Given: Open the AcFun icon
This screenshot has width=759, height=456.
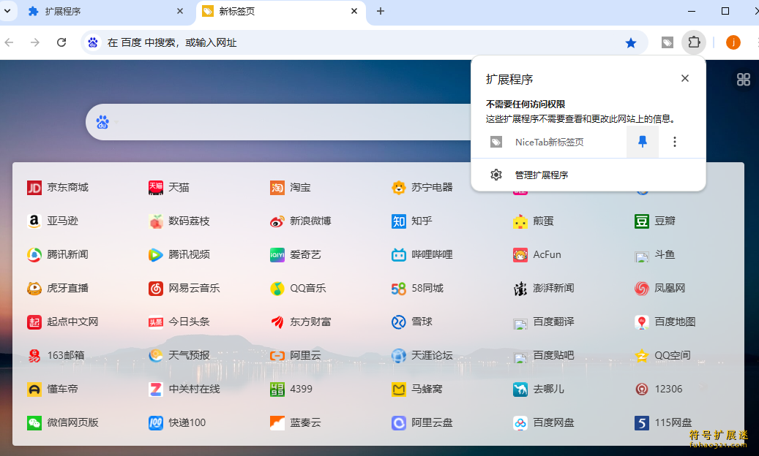Looking at the screenshot, I should tap(520, 254).
